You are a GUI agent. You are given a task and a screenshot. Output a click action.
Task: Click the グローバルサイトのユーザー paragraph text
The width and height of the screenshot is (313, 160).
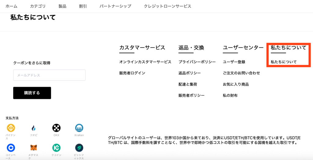point(204,140)
